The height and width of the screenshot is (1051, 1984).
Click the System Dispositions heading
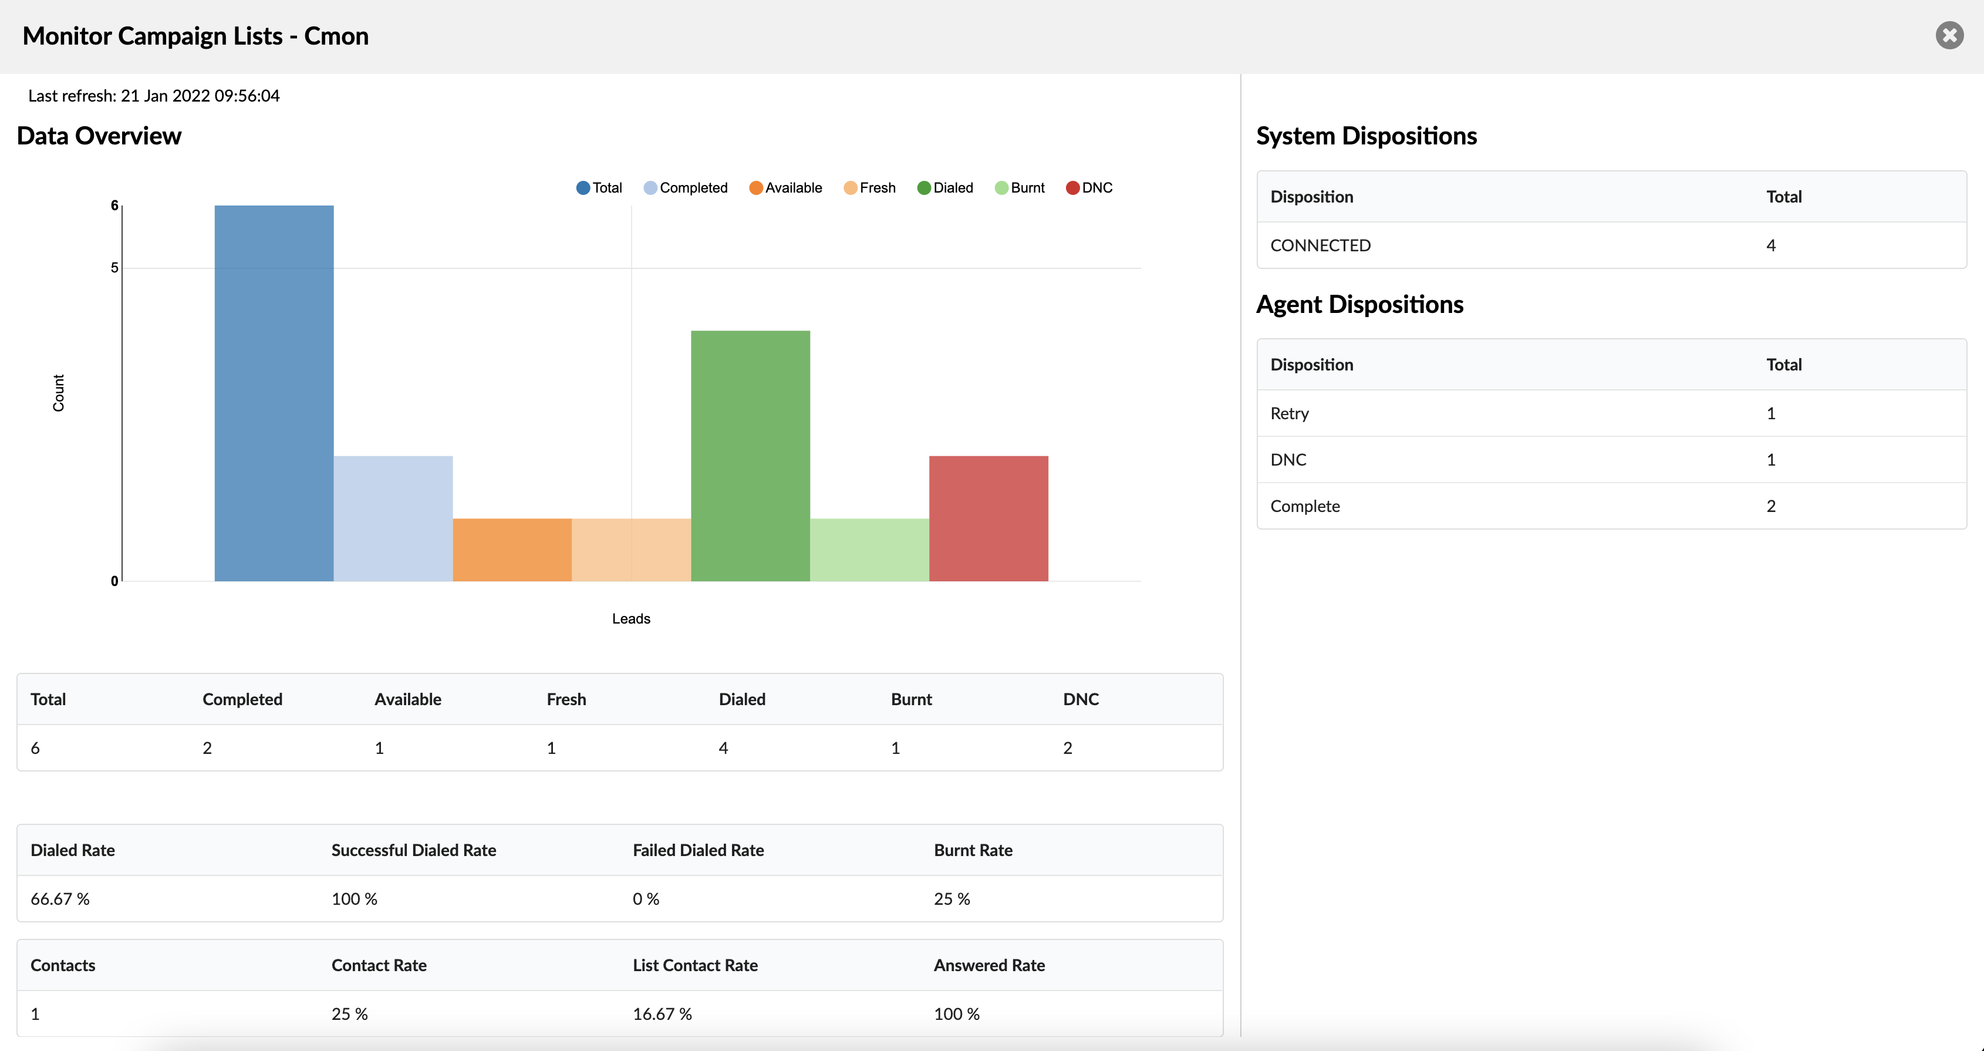(x=1366, y=136)
